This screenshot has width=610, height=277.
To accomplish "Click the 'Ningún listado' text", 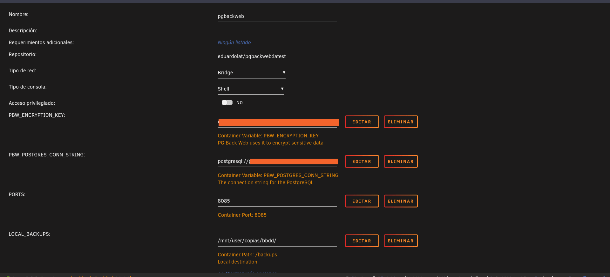I will (234, 43).
